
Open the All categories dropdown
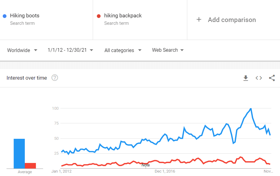click(x=123, y=50)
